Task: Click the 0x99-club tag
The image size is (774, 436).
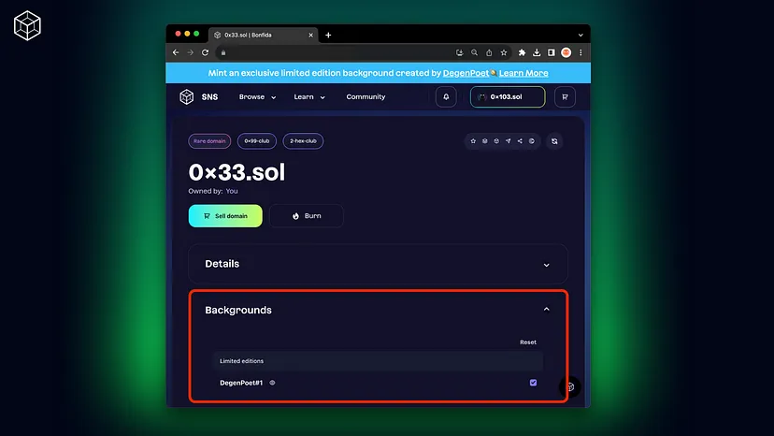Action: point(257,141)
